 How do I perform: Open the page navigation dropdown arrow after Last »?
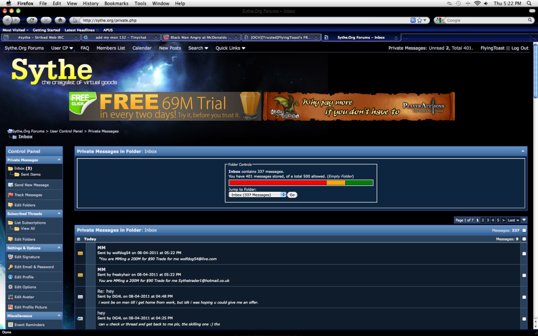point(524,220)
